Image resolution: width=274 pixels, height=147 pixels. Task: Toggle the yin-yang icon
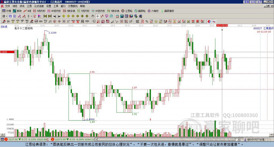[209, 21]
